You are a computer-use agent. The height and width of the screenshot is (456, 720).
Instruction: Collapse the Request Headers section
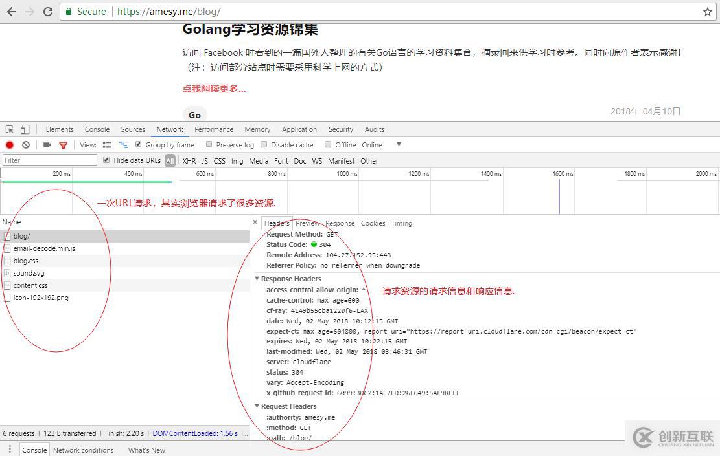point(258,406)
